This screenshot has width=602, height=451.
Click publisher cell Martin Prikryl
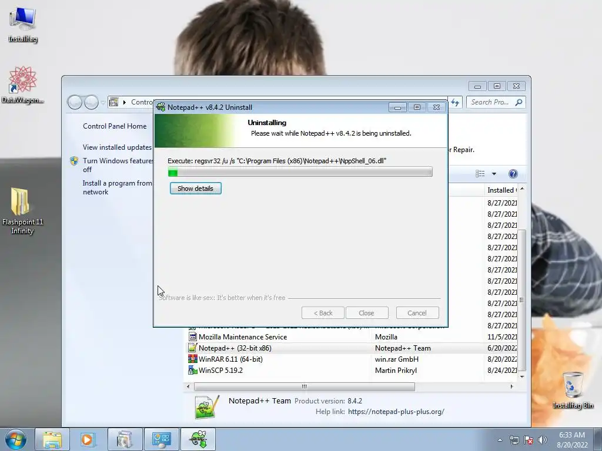click(396, 371)
